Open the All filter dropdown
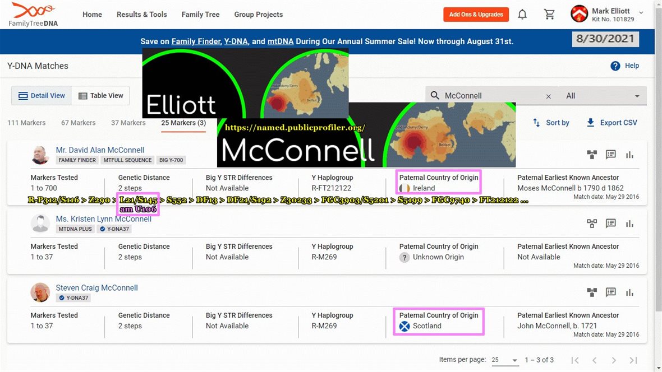The image size is (662, 372). 603,96
